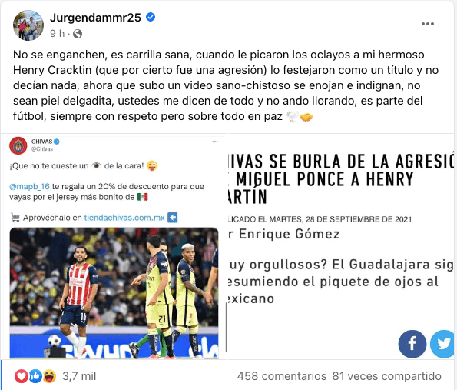Open the Jurgendammr25 profile name link
Image resolution: width=457 pixels, height=390 pixels.
95,18
